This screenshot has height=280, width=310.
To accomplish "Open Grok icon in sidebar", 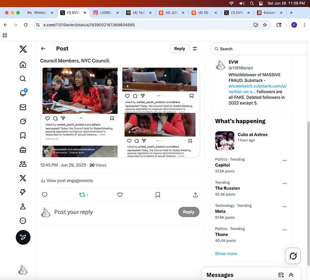I will click(x=23, y=121).
